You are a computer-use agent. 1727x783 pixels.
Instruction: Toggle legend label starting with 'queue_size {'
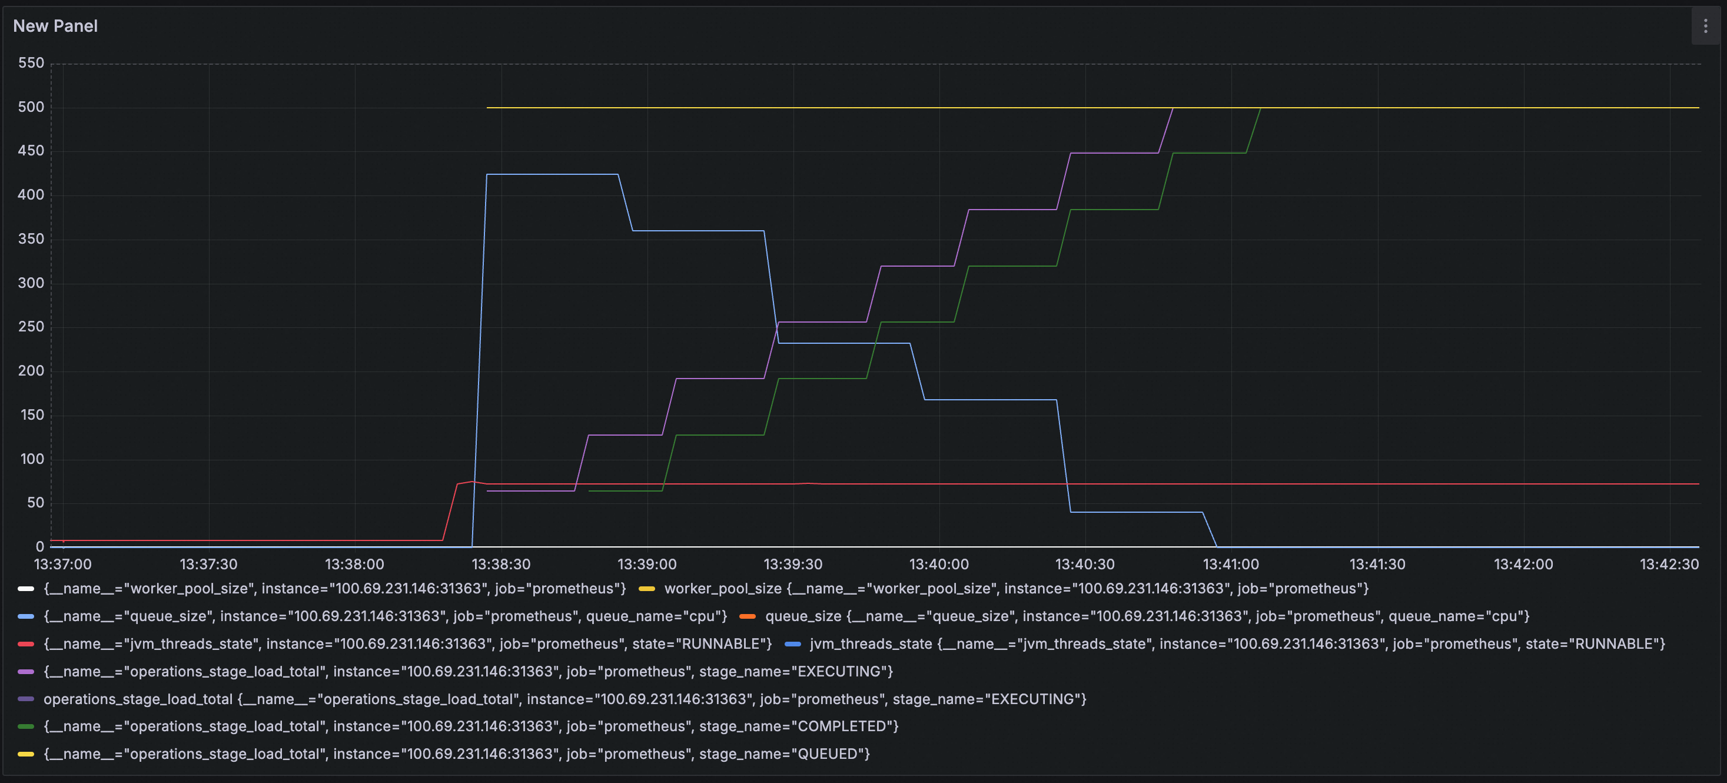pos(1147,616)
